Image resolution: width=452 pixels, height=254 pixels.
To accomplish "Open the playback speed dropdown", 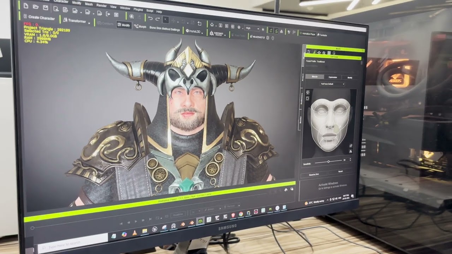I will tap(195, 212).
